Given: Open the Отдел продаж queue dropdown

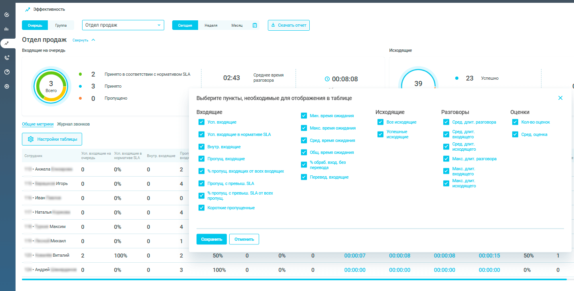Looking at the screenshot, I should [123, 25].
